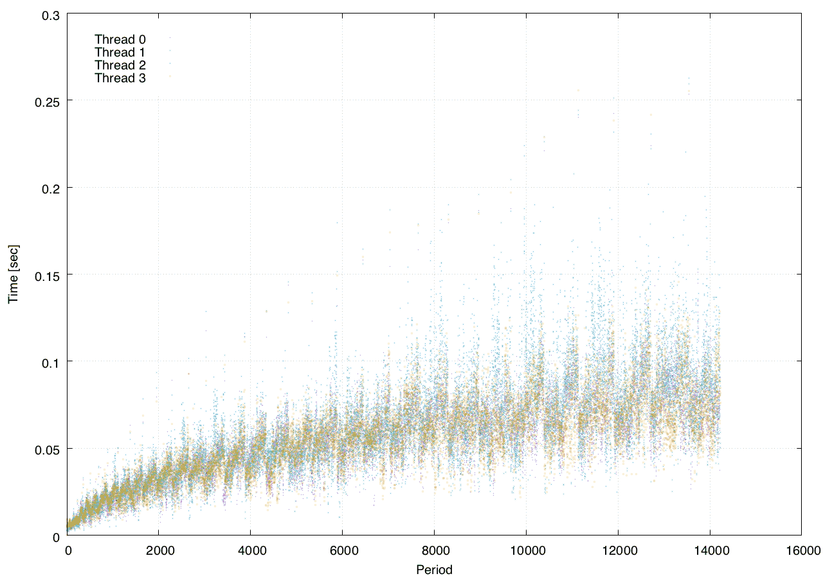The height and width of the screenshot is (576, 823).
Task: Click the 8000 x-axis tick label
Action: (434, 550)
